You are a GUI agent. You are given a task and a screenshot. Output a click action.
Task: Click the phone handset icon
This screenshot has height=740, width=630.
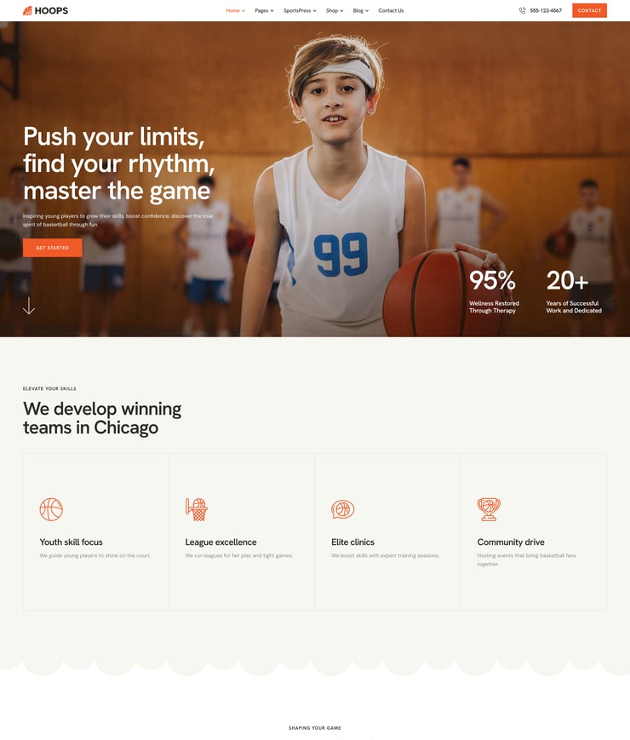[x=522, y=10]
